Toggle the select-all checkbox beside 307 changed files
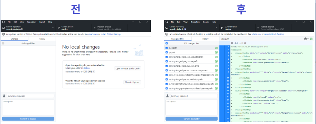 (167, 43)
